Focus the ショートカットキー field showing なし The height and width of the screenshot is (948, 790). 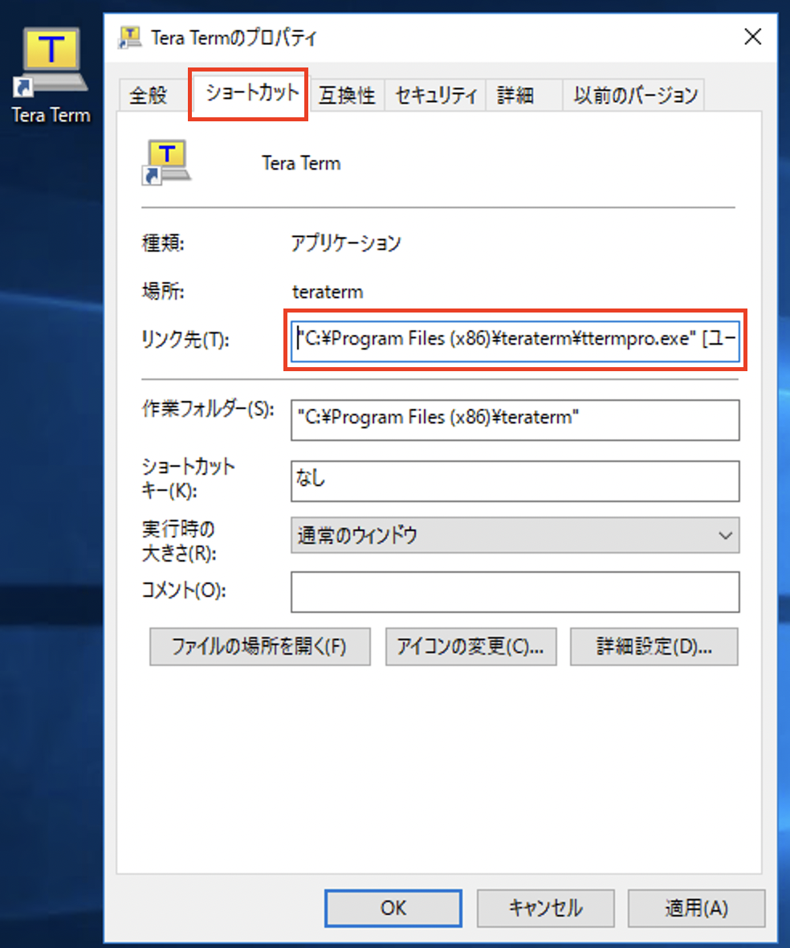pos(515,480)
